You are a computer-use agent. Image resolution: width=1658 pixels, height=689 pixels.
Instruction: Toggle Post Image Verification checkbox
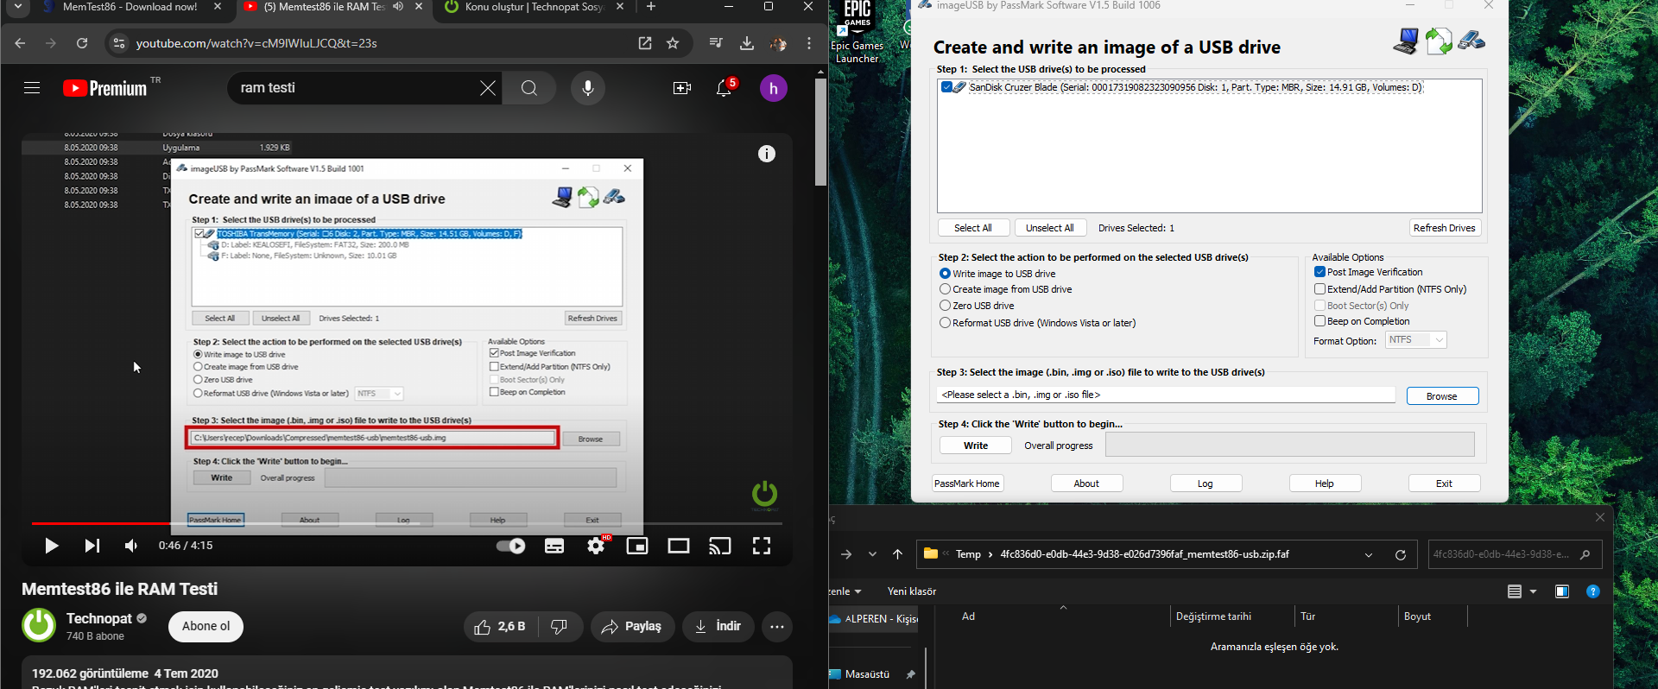coord(1319,272)
